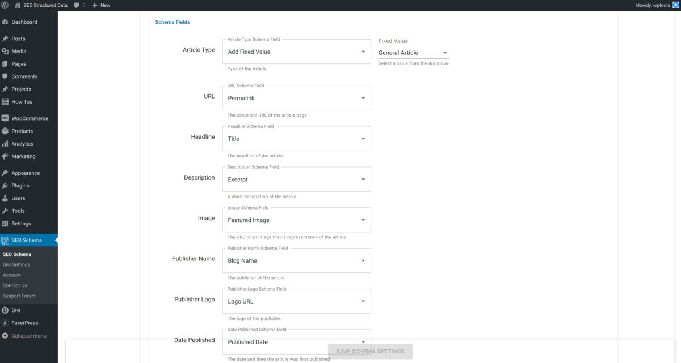Open the Divi sidebar menu

pos(17,310)
